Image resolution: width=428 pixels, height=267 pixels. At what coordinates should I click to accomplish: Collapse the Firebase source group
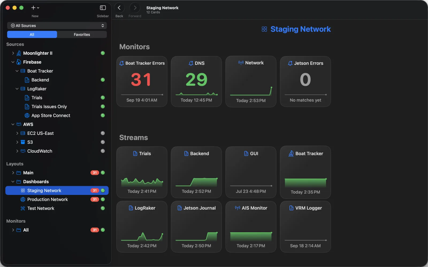tap(13, 62)
